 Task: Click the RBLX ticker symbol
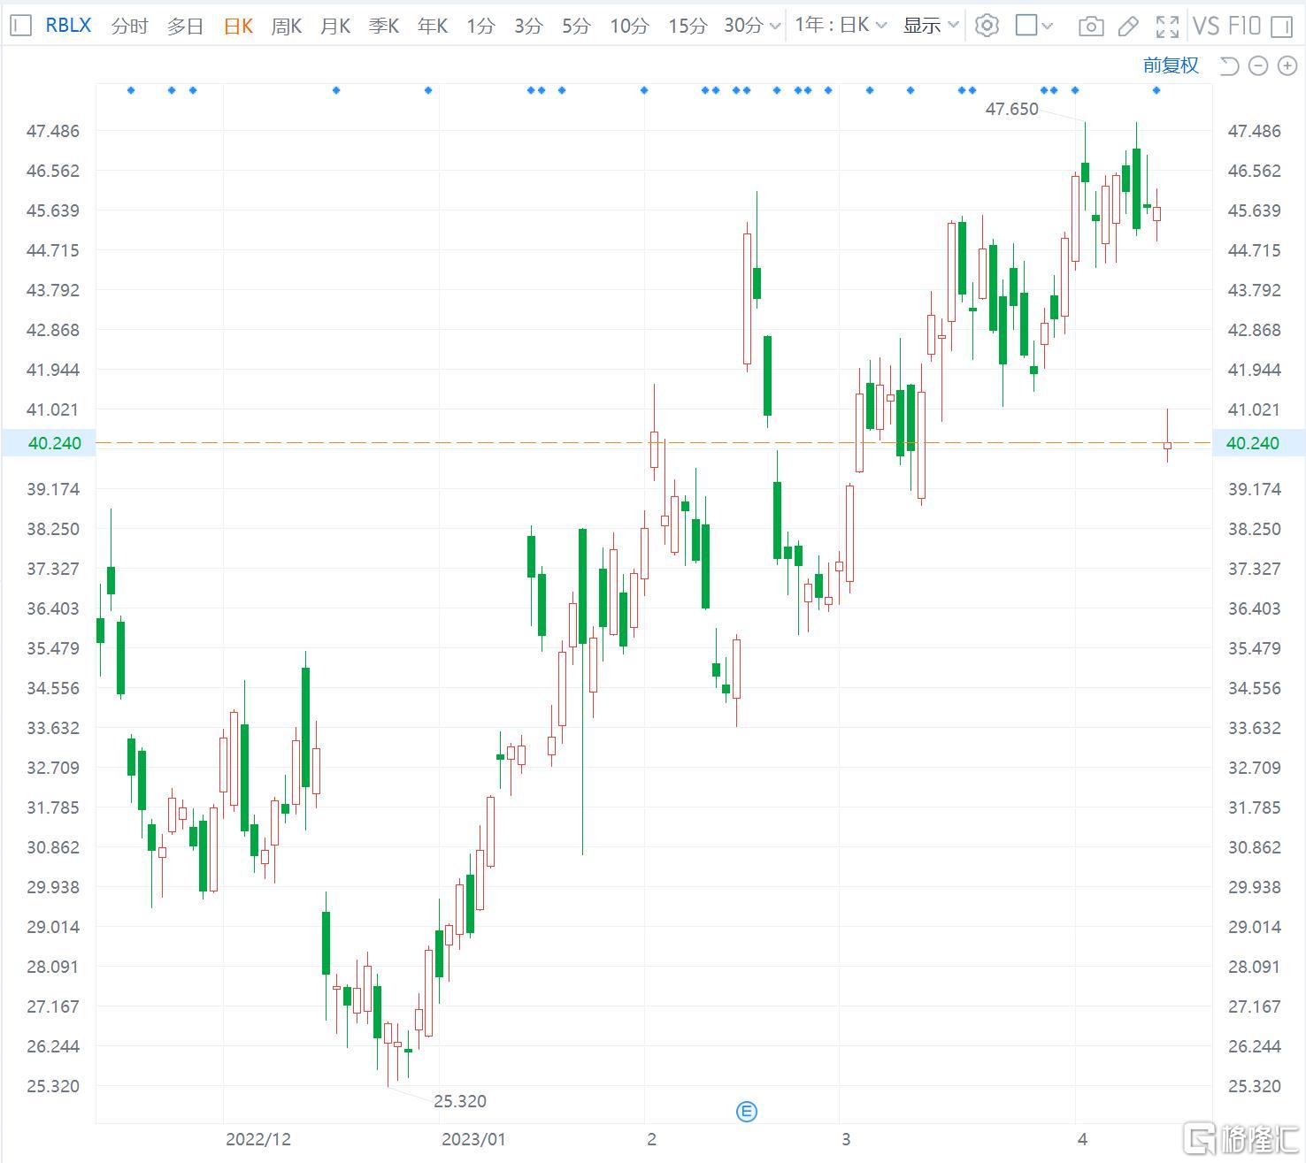[68, 26]
